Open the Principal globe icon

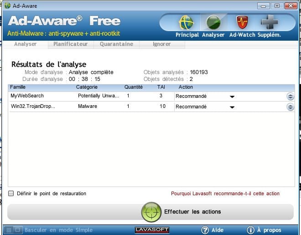tap(186, 22)
